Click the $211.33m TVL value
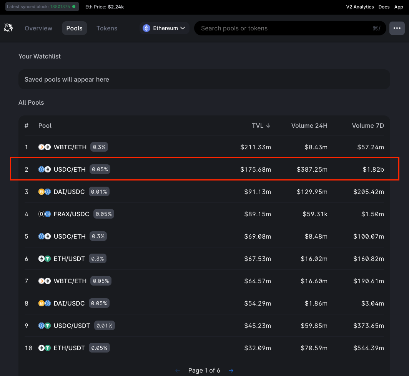This screenshot has width=409, height=376. click(256, 147)
